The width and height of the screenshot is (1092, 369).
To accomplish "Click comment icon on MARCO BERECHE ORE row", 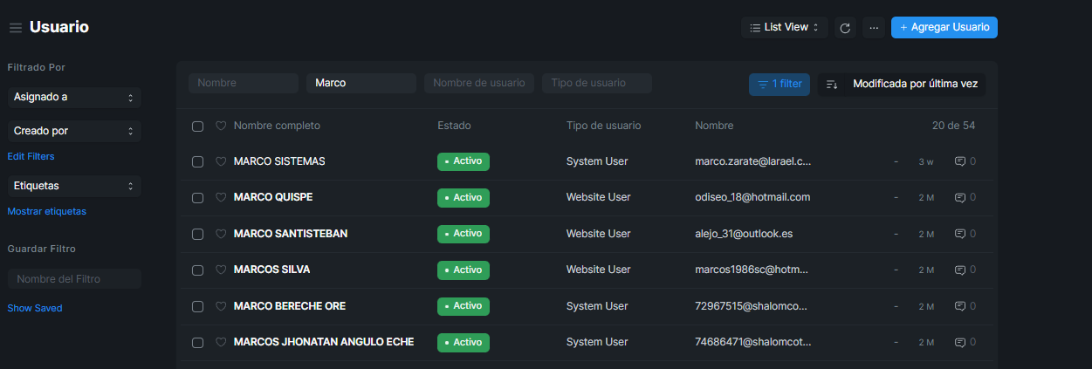I will tap(960, 306).
